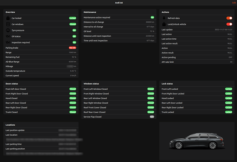Screen dimensions: 237x162
Task: Click Edit in the top right
Action: 234,3
